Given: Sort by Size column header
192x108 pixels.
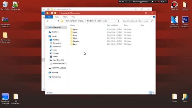Looking at the screenshot, I should click(x=142, y=25).
